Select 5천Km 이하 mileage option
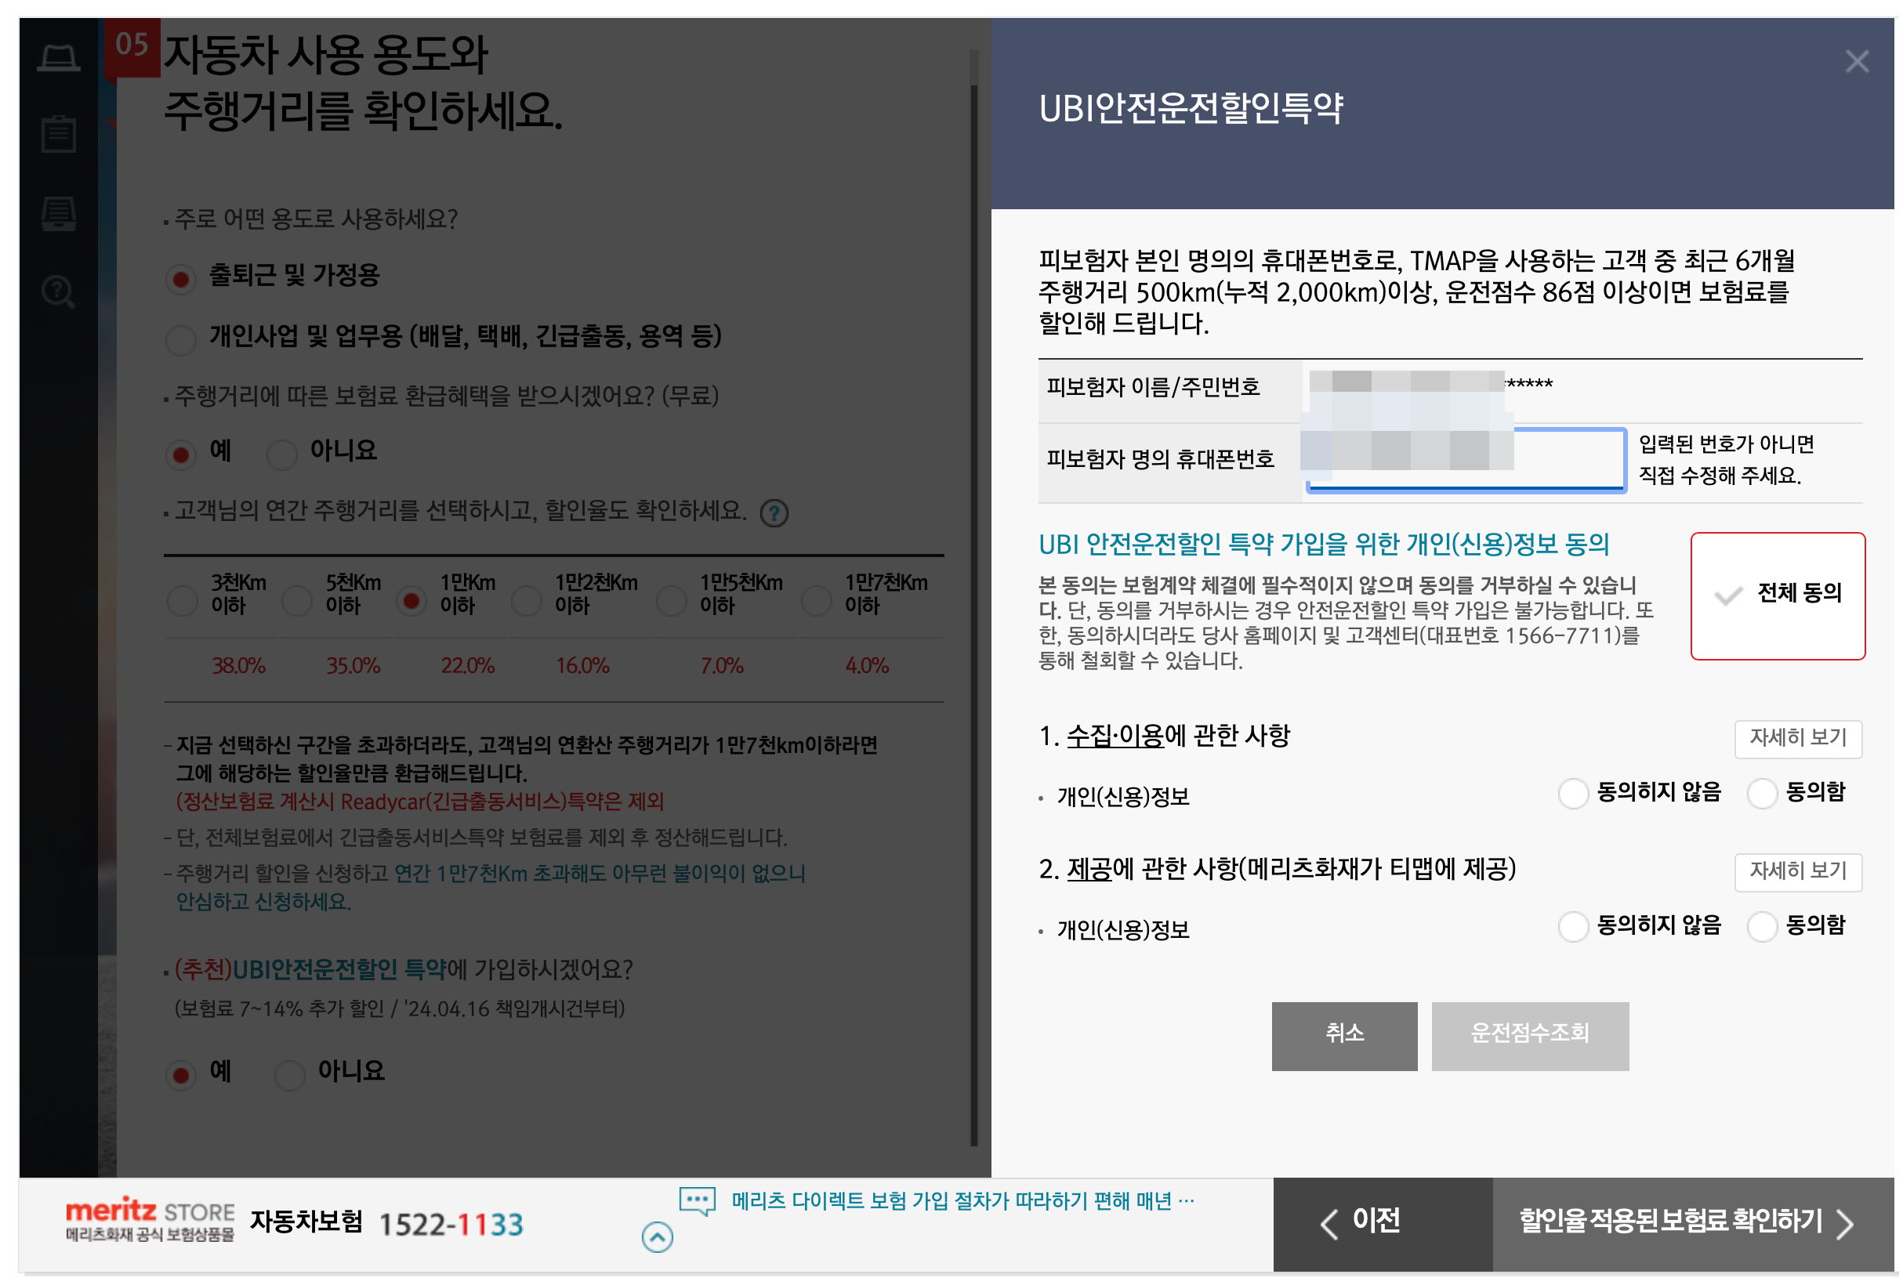The height and width of the screenshot is (1285, 1903). coord(296,601)
